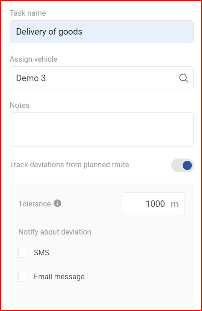Click empty gray panel area under Email message

click(x=102, y=293)
